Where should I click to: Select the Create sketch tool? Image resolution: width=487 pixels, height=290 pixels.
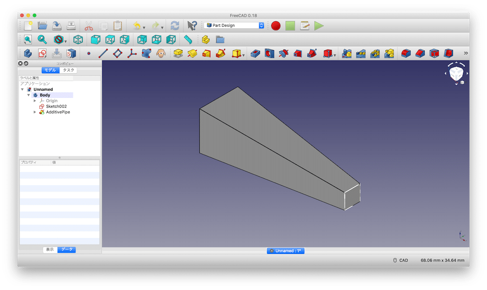(x=42, y=54)
